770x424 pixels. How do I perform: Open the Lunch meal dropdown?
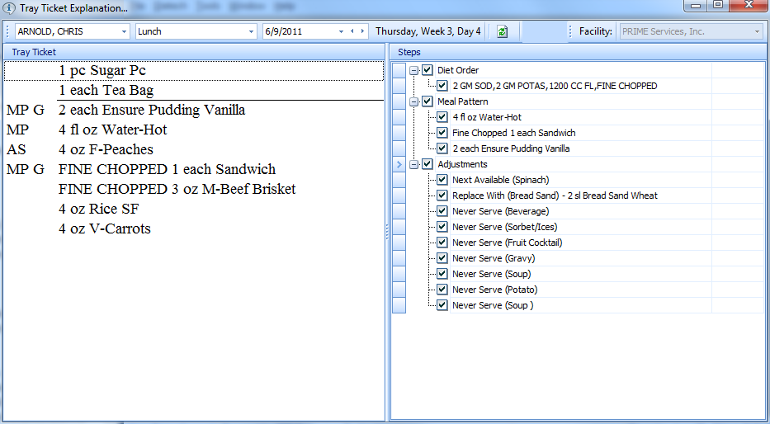point(252,31)
